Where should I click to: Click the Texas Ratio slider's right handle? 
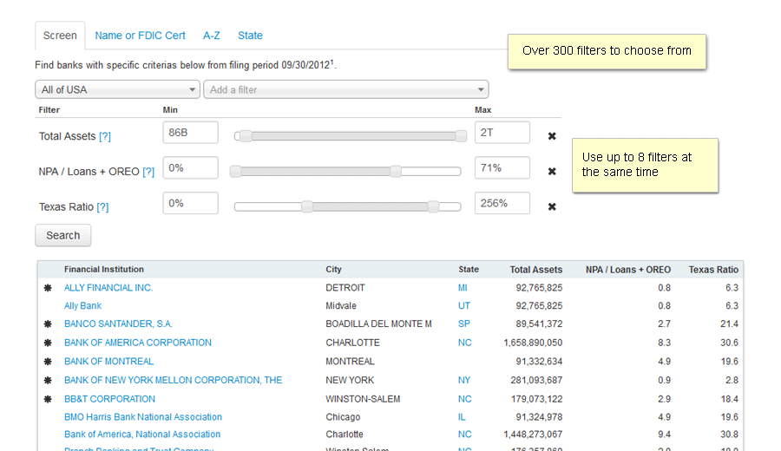[x=433, y=206]
